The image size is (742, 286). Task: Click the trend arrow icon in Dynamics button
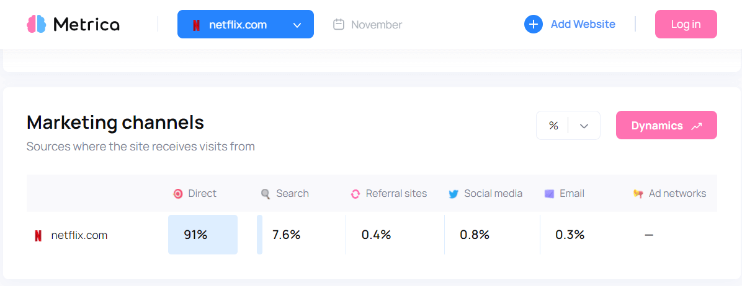[697, 126]
